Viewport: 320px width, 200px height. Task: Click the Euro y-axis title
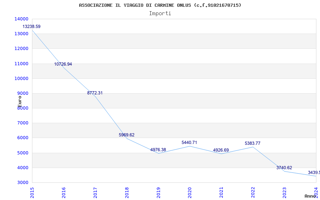[x=19, y=102]
